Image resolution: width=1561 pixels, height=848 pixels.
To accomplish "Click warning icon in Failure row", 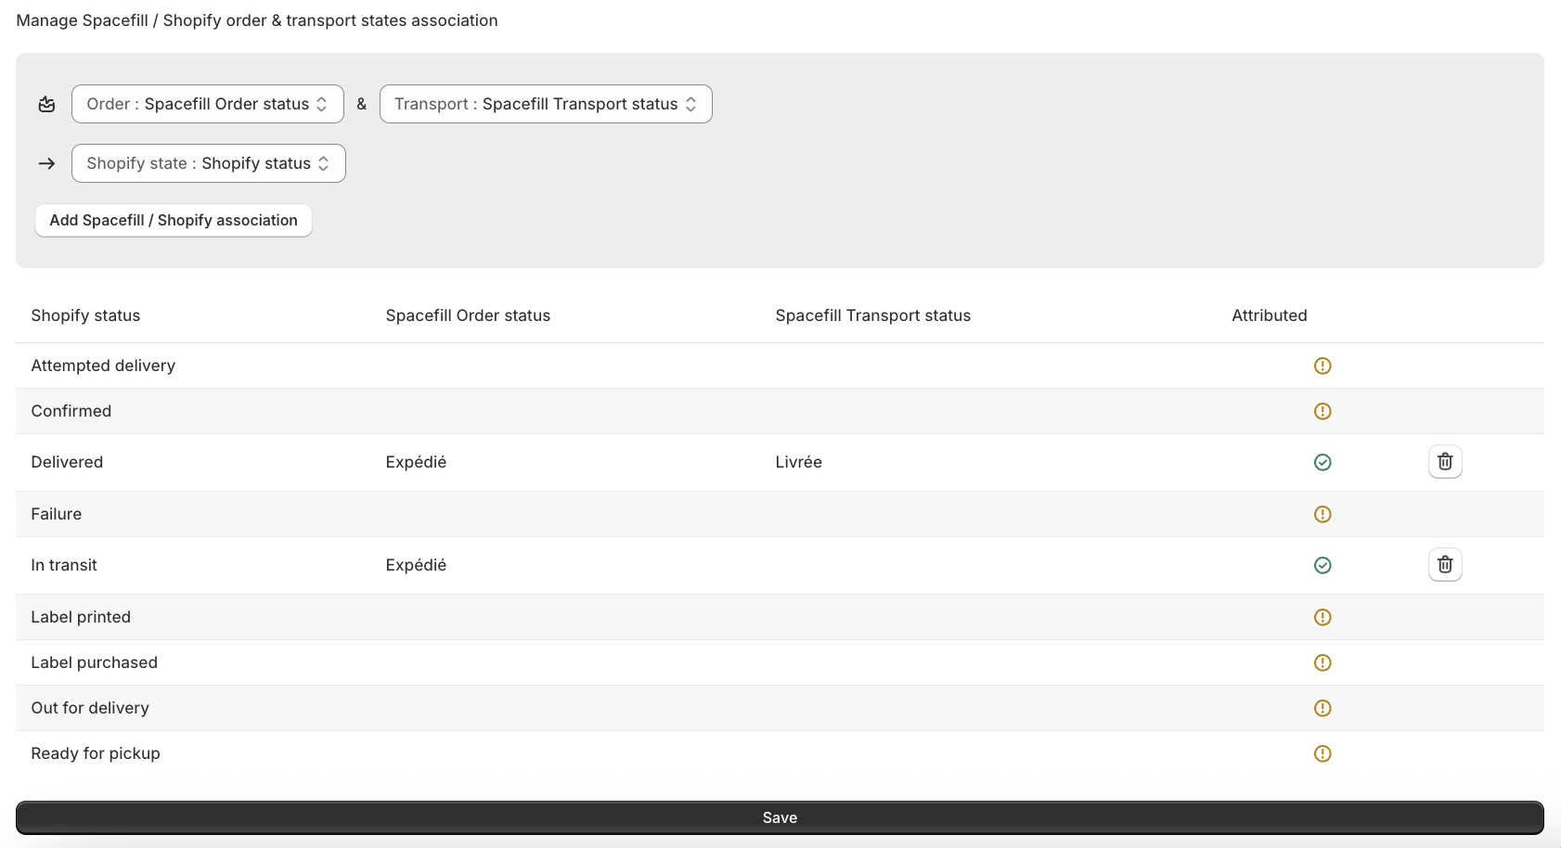I will click(x=1322, y=514).
